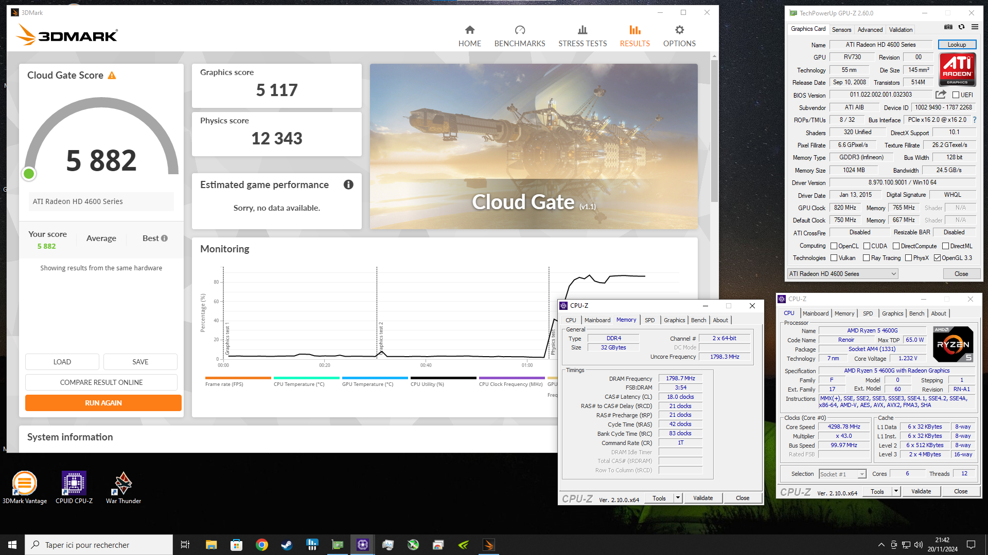Switch to the Validation tab in GPU-Z
Viewport: 988px width, 555px height.
coord(901,30)
